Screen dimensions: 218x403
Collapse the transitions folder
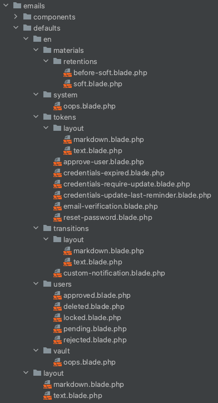[36, 228]
